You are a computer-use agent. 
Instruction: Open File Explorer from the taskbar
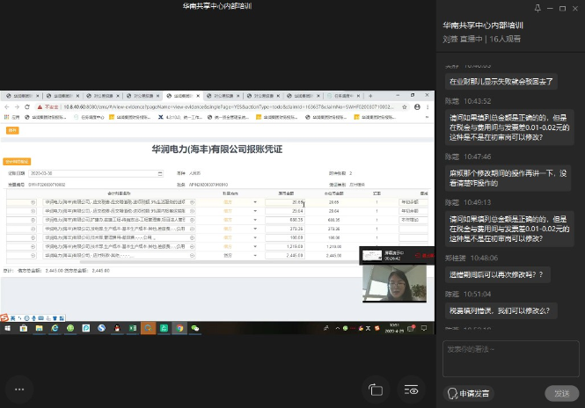pos(39,328)
